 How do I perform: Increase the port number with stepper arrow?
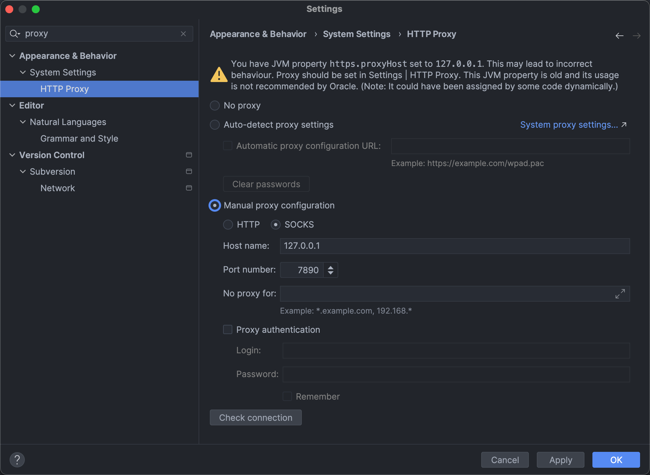[x=330, y=267]
